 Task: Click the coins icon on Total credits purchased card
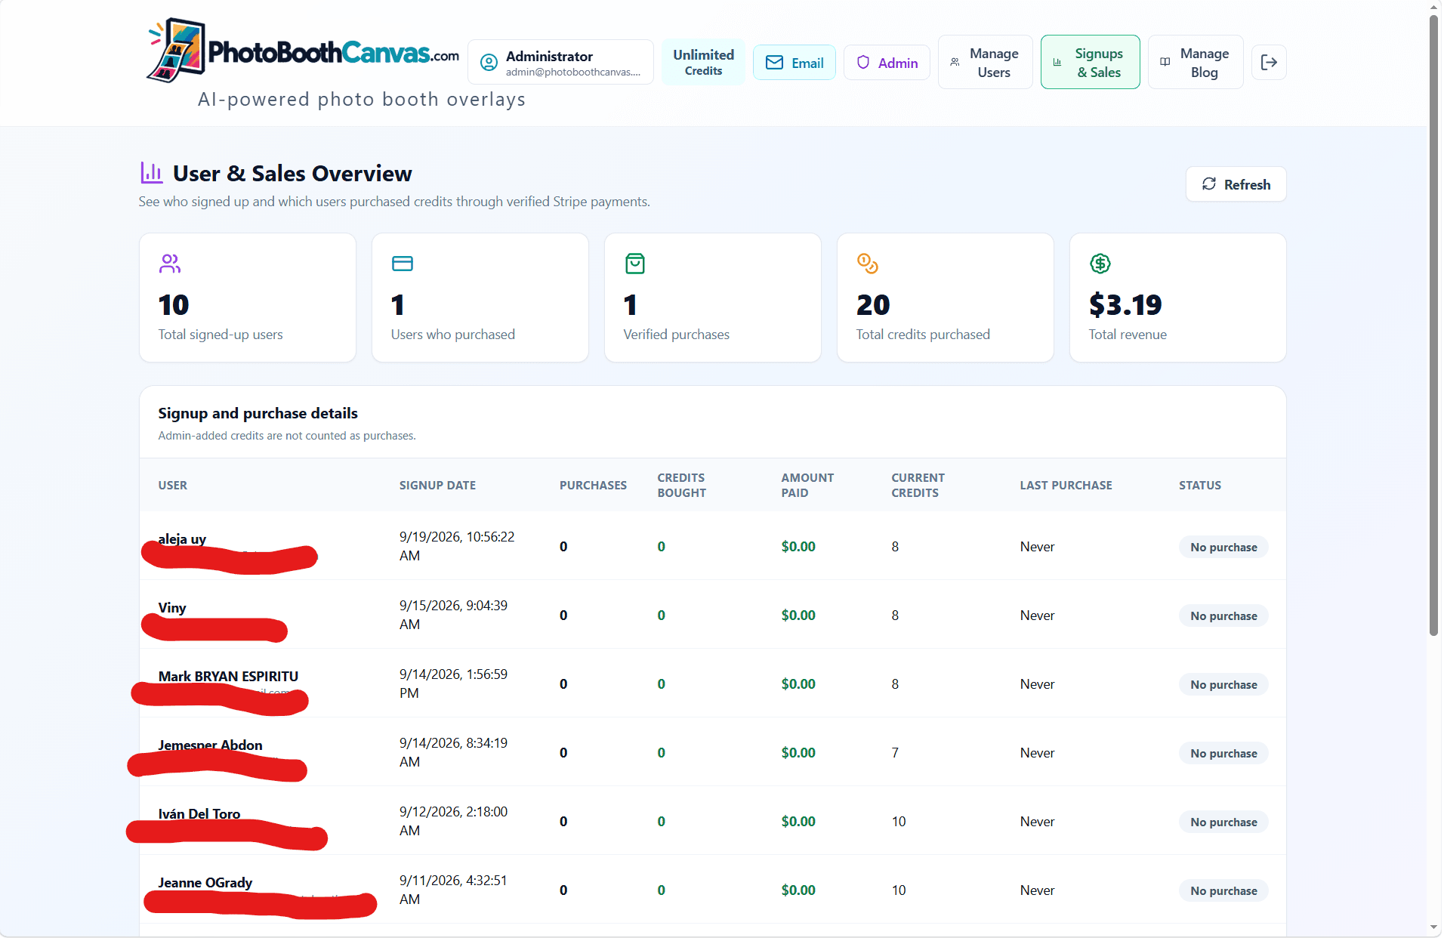868,264
